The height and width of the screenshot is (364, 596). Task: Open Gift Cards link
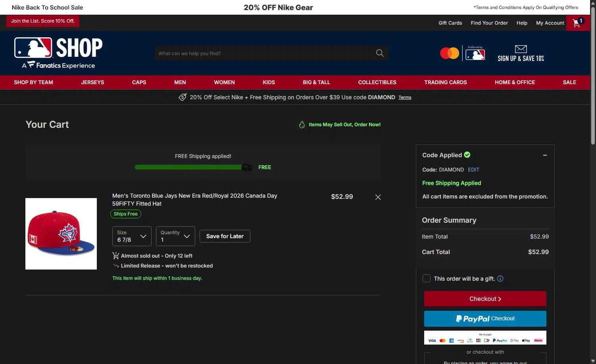[450, 23]
